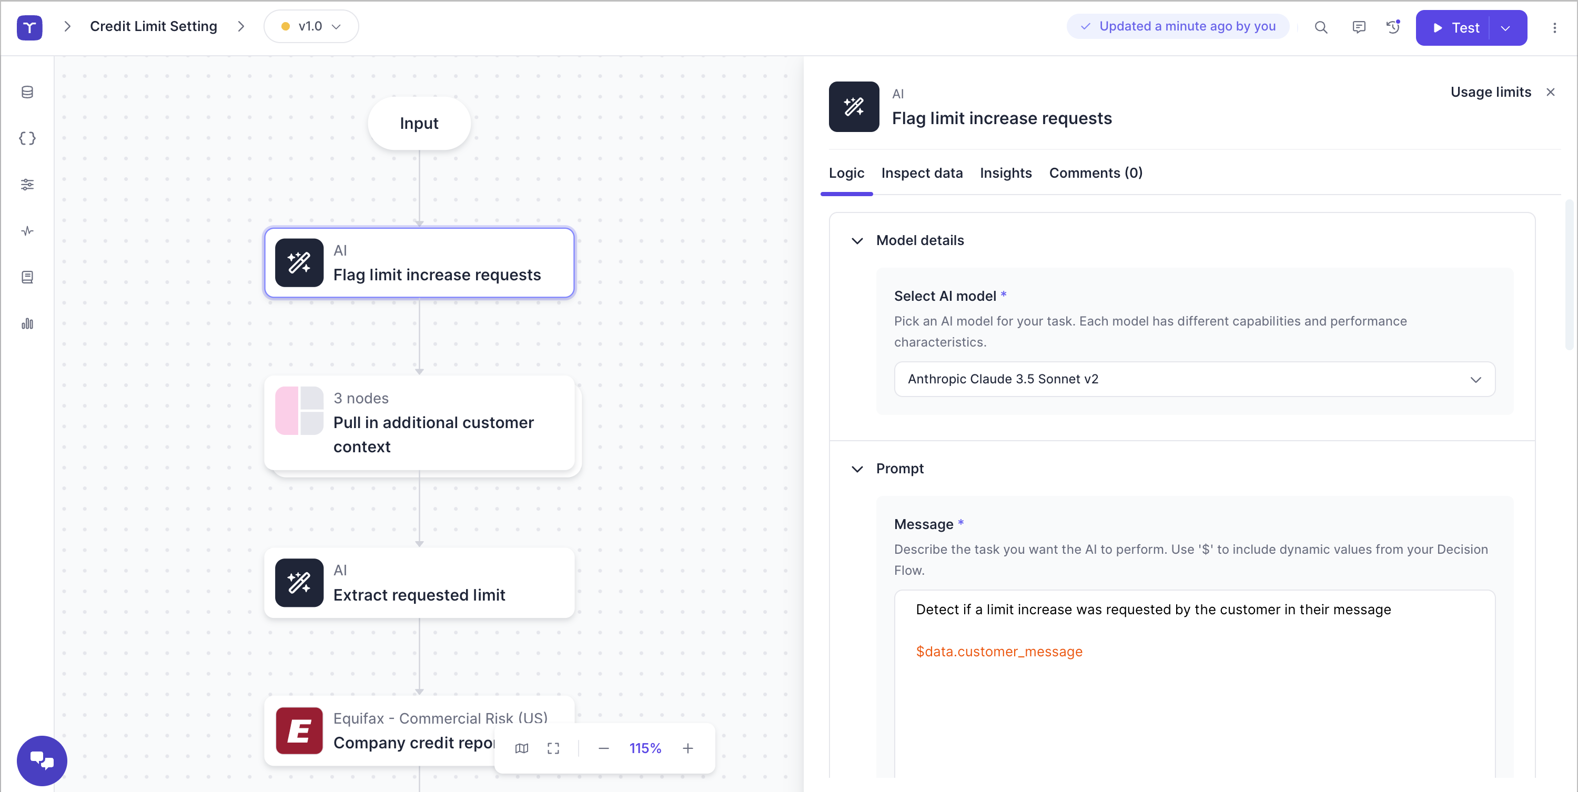This screenshot has width=1578, height=792.
Task: Click into the prompt Message text field
Action: point(1193,704)
